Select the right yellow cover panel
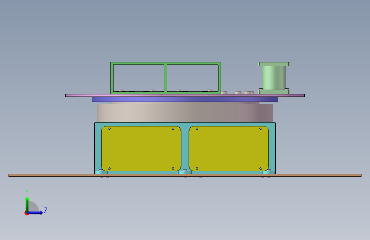The image size is (370, 240). (x=229, y=149)
